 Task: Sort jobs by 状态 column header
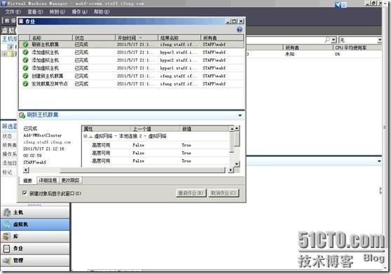94,38
